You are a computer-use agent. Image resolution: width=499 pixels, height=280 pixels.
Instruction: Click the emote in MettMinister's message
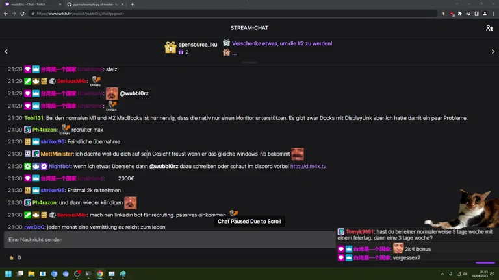click(297, 154)
